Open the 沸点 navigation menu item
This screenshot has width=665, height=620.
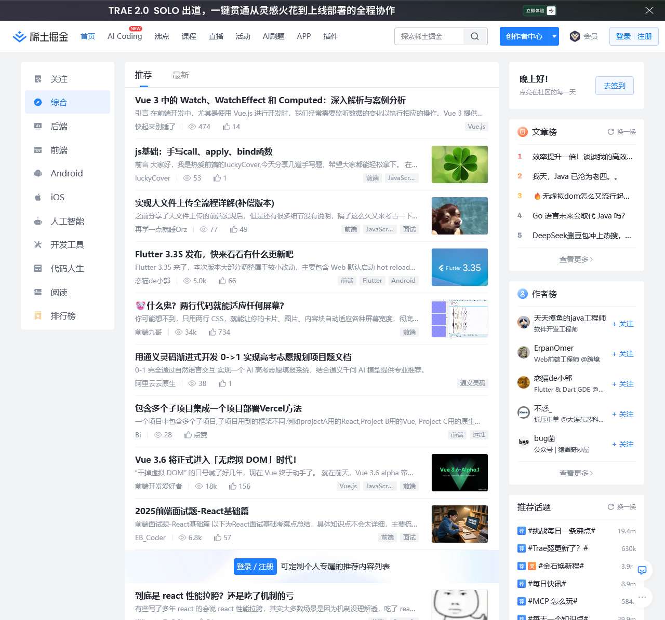click(162, 36)
